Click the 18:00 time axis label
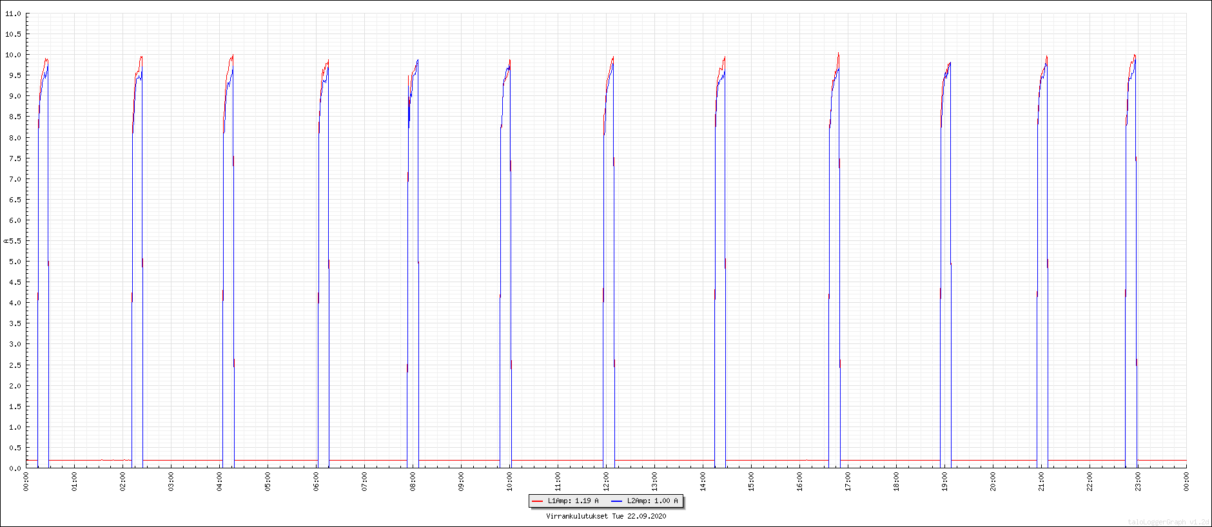This screenshot has width=1212, height=527. pyautogui.click(x=896, y=481)
